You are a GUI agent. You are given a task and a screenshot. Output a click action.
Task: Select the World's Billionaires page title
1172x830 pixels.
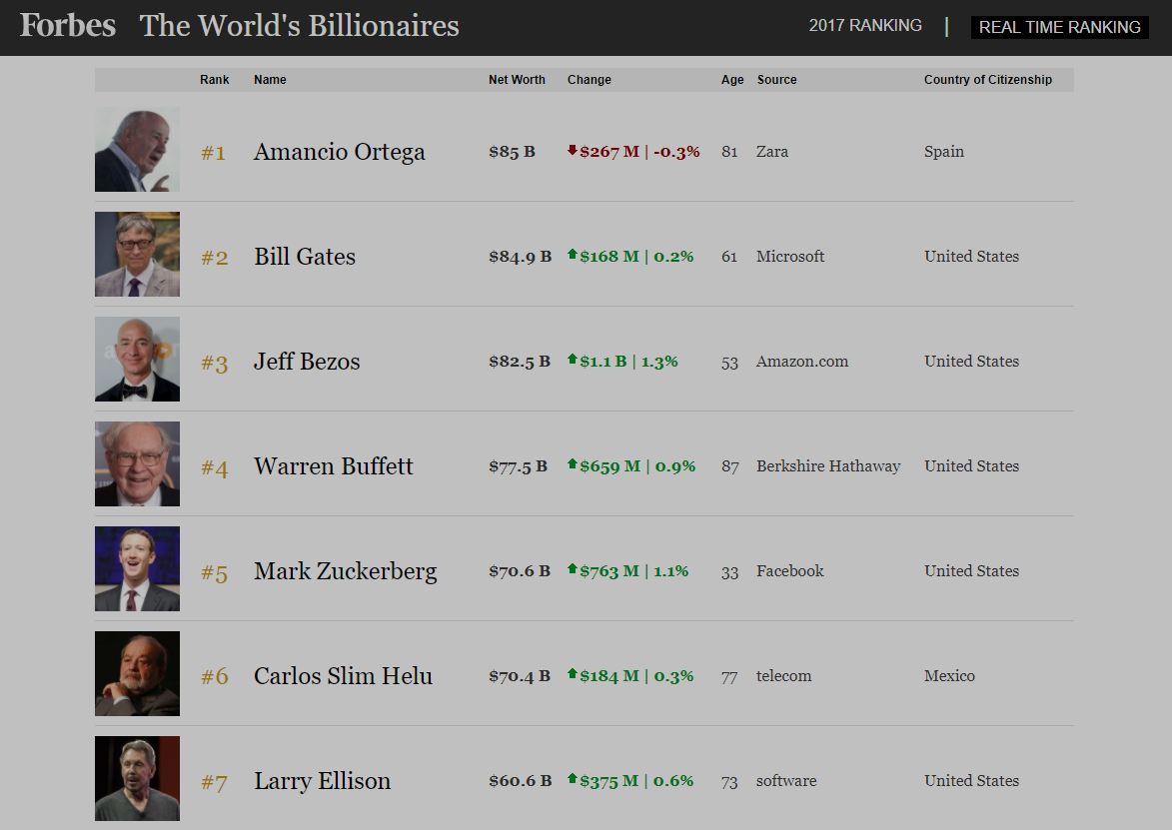(298, 25)
